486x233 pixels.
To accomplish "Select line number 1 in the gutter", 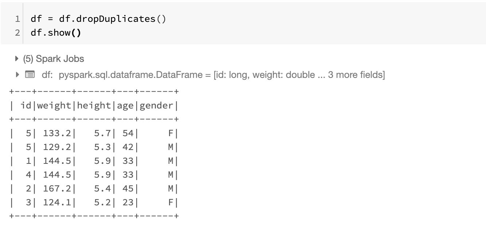I will point(17,19).
